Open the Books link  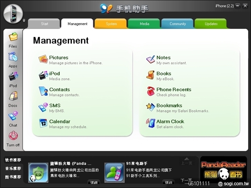pos(164,74)
